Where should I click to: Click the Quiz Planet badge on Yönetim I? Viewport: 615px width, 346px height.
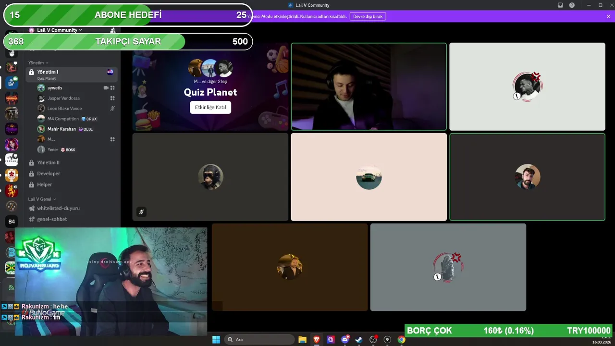click(x=110, y=72)
